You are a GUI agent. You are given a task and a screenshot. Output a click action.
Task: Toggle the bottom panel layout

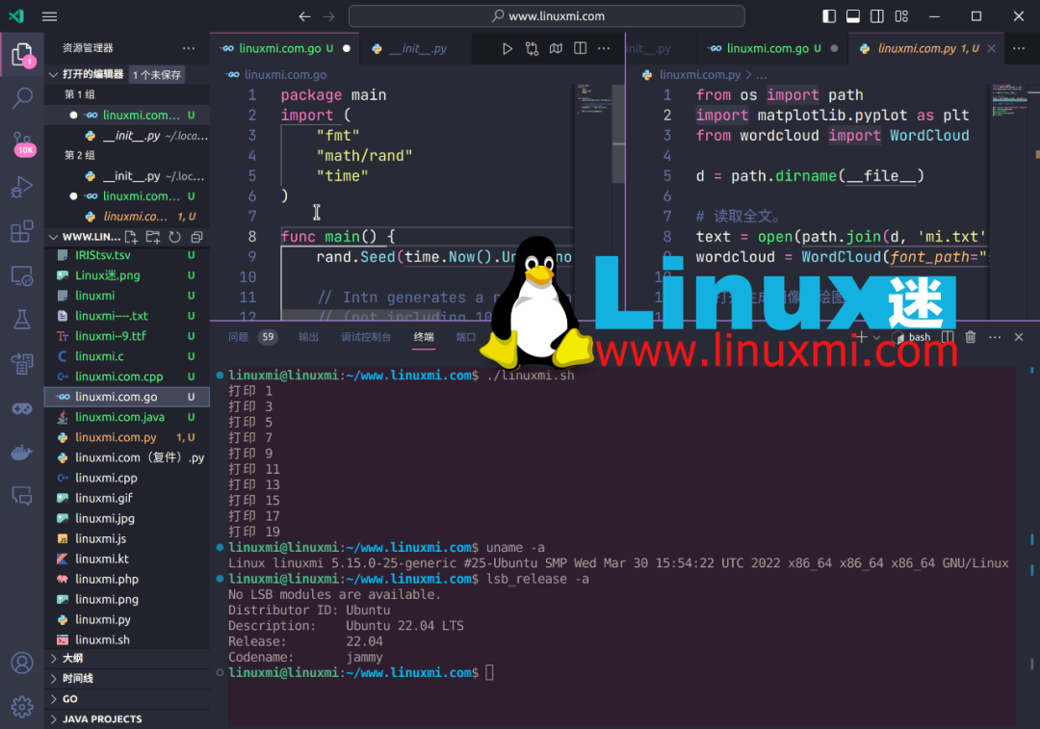[853, 16]
